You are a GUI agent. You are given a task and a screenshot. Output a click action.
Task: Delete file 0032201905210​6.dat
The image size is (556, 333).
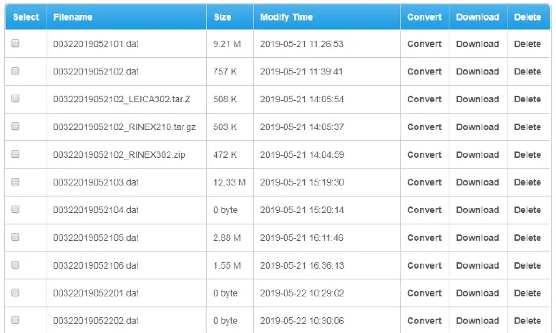tap(527, 265)
